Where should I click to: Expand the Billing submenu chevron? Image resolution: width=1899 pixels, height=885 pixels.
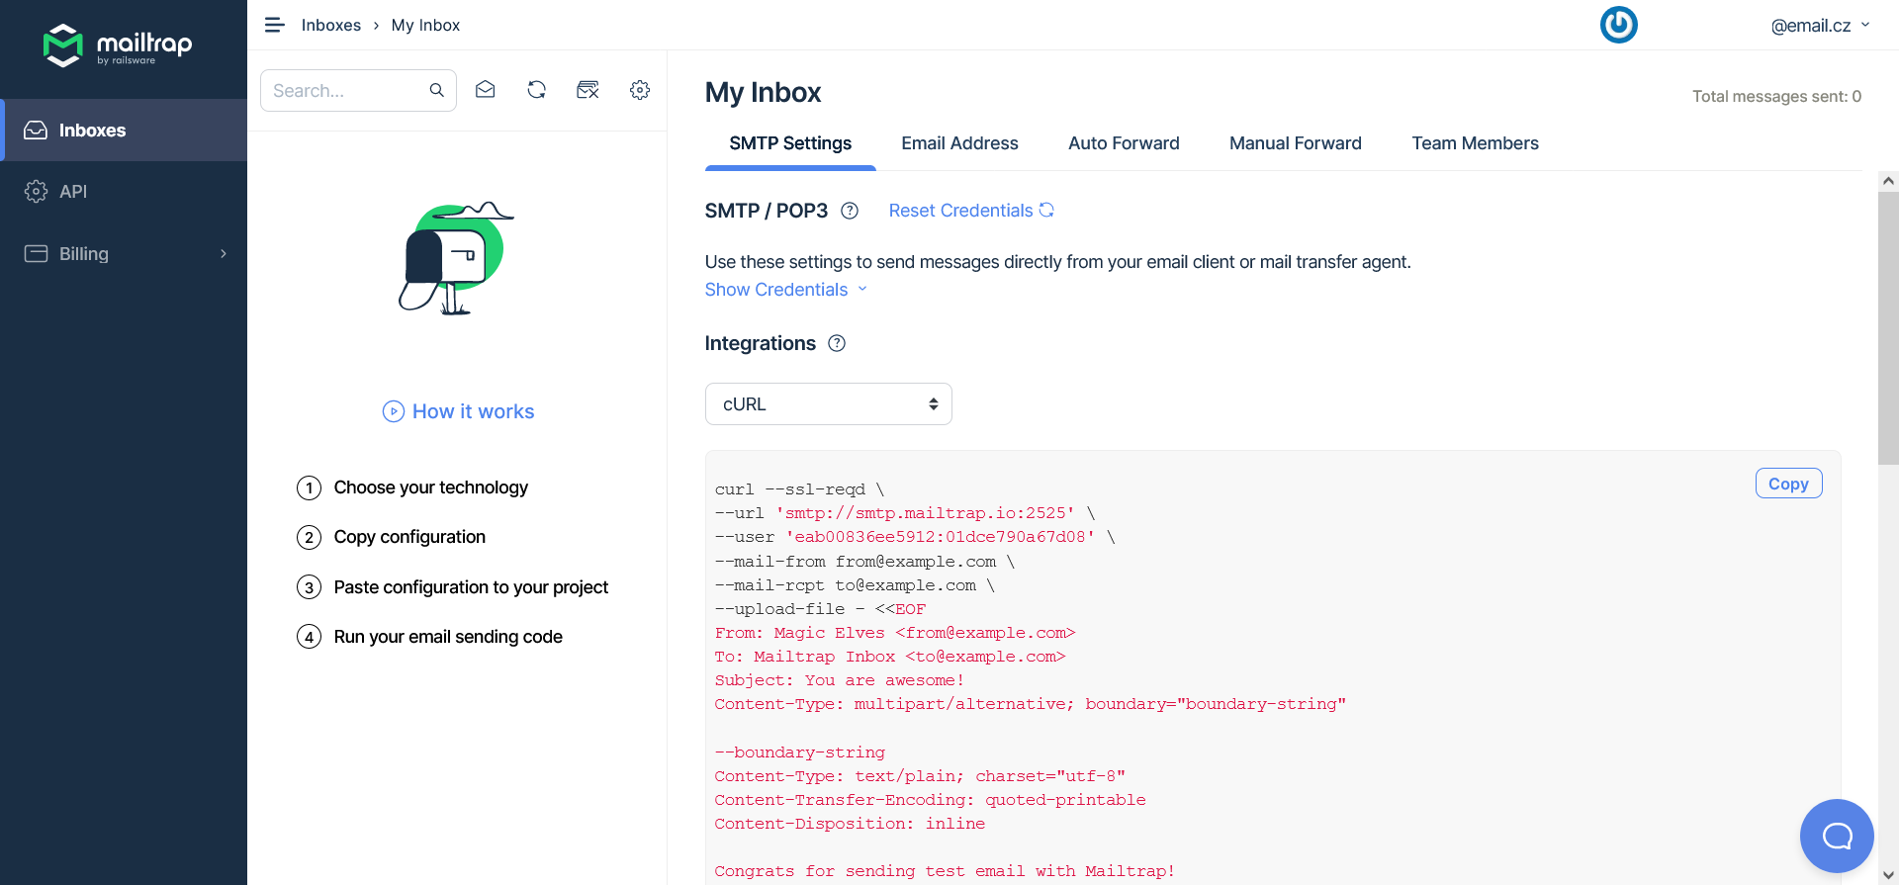[x=224, y=253]
